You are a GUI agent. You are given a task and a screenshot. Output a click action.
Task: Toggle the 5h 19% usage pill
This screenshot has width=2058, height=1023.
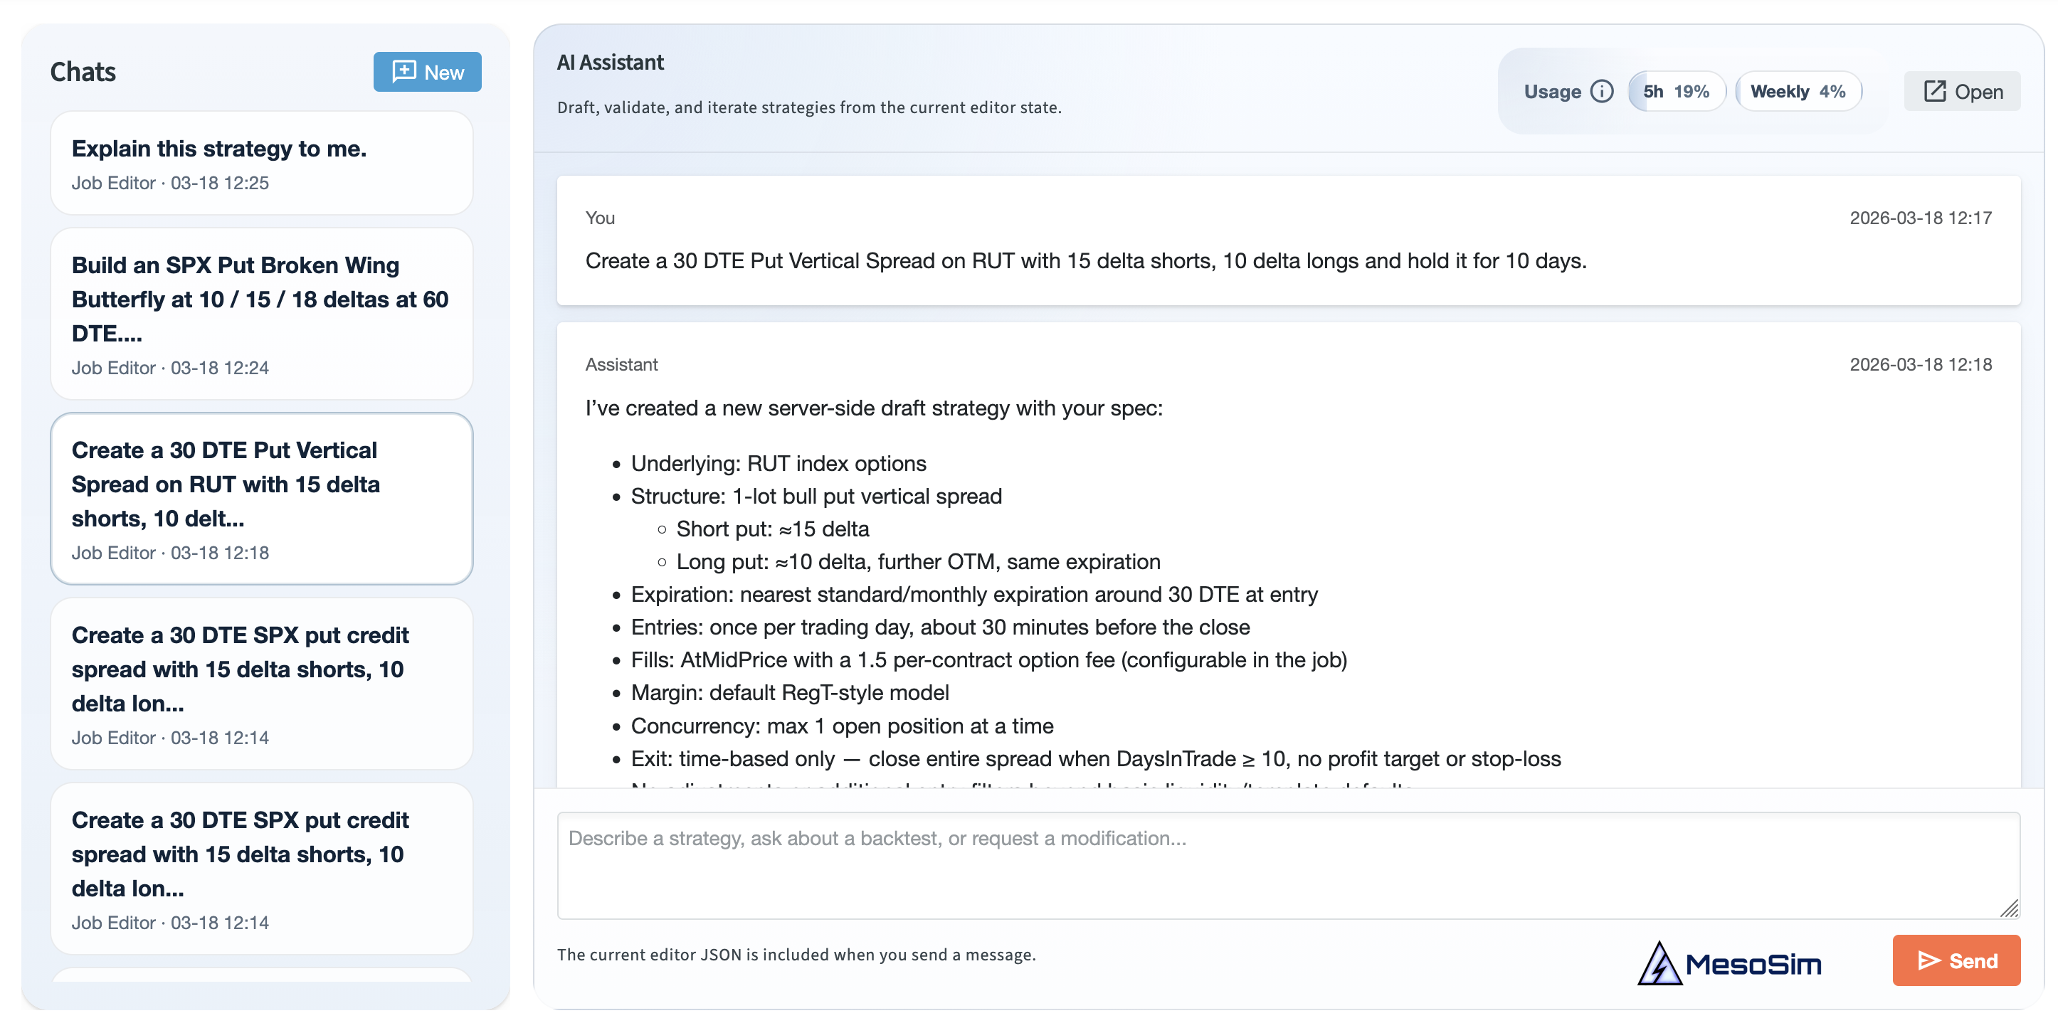[x=1676, y=91]
